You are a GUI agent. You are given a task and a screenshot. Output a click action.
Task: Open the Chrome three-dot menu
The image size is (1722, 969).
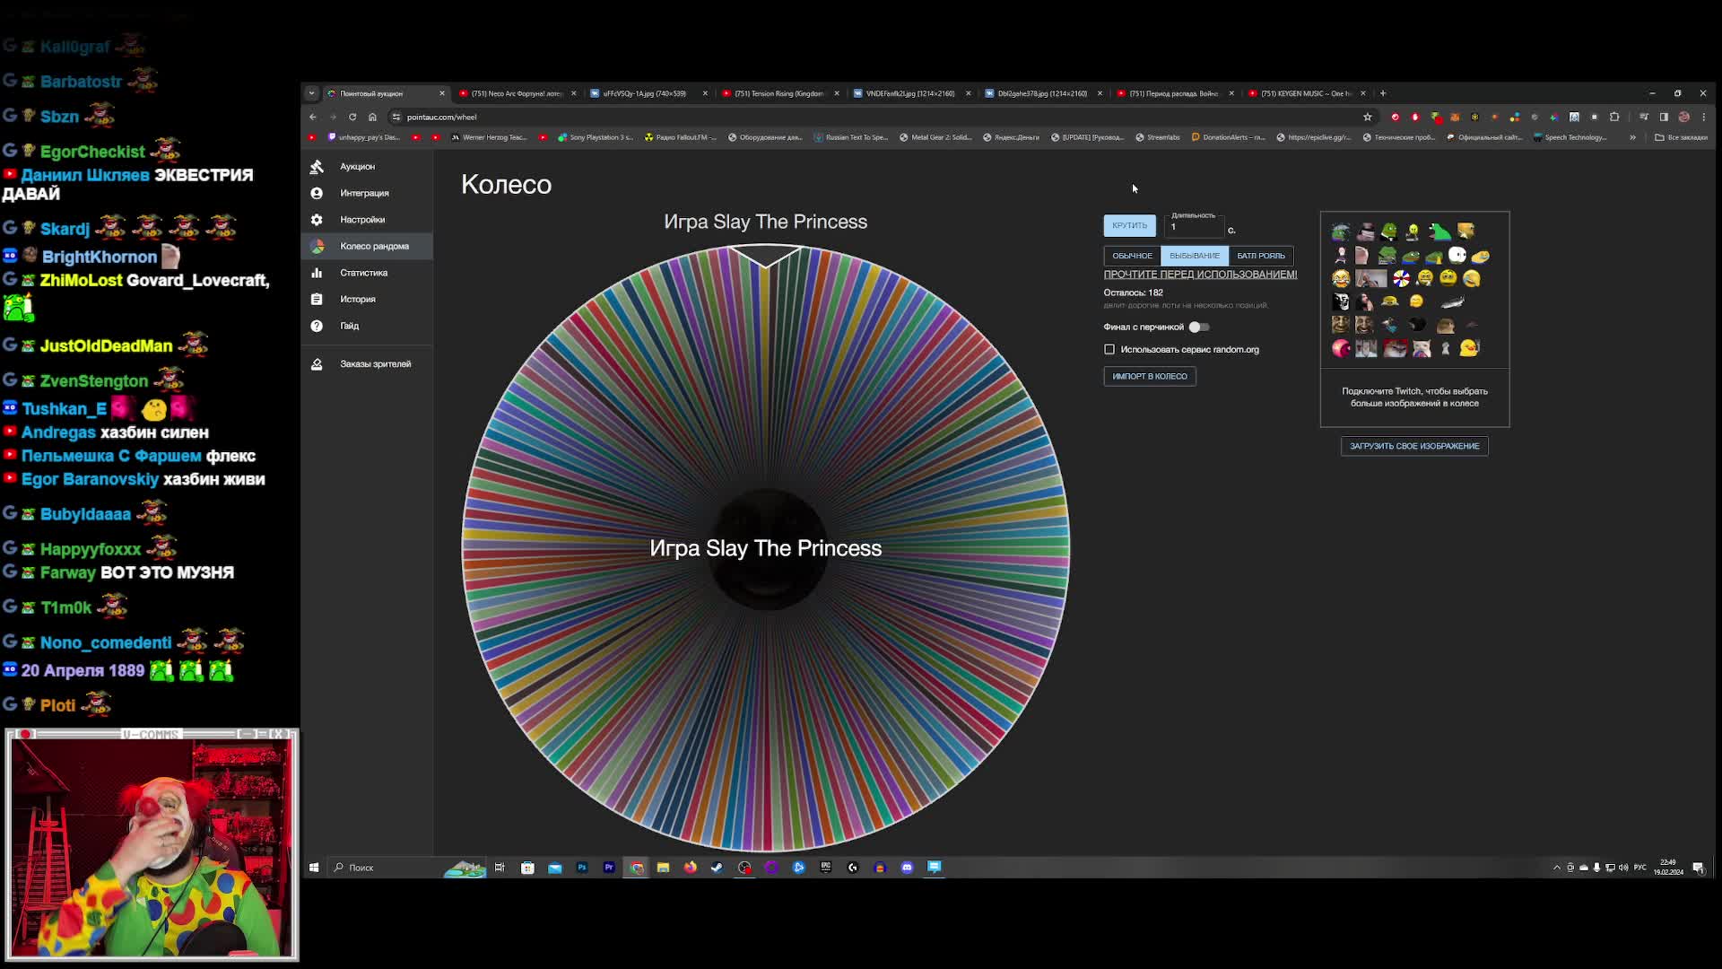tap(1703, 118)
